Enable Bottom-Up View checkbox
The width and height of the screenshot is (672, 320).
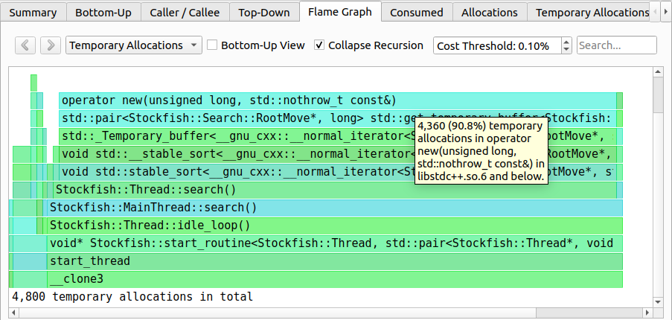point(212,45)
